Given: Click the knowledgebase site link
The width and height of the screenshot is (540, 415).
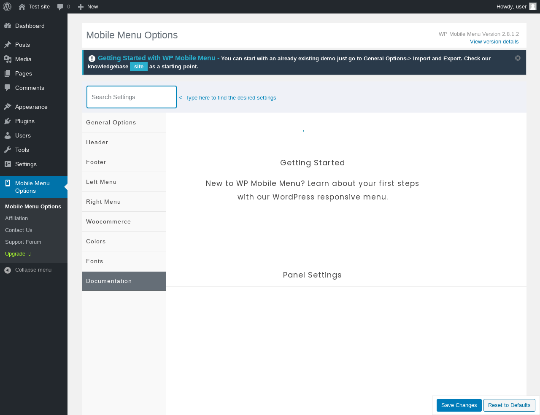Looking at the screenshot, I should pyautogui.click(x=139, y=67).
